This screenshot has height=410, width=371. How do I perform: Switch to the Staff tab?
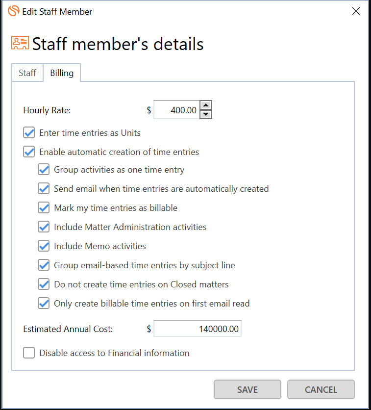click(x=27, y=73)
